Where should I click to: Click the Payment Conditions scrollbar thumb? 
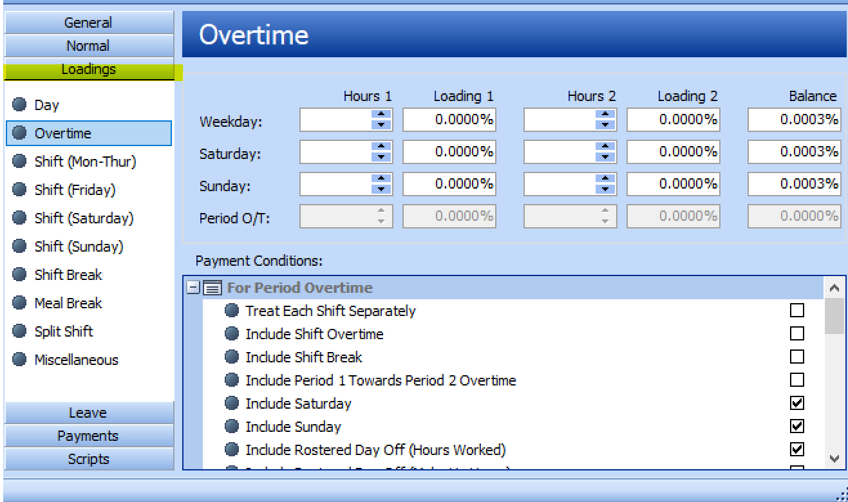tap(834, 316)
